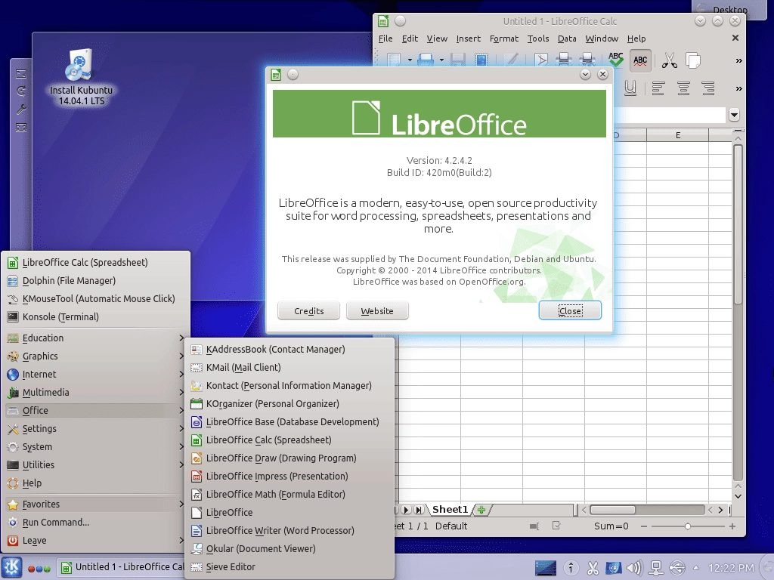Launch LibreOffice Impress from Office menu

290,476
